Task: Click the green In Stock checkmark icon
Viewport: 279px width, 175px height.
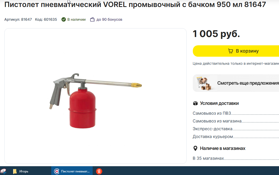Action: coord(63,19)
